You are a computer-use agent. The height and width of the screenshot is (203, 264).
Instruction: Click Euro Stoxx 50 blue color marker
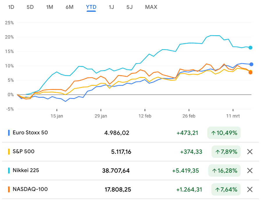[x=9, y=133]
